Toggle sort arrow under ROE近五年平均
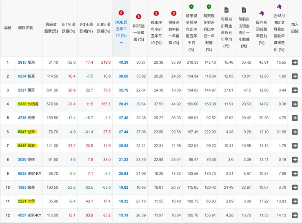Screen dimensions: 302x223 pos(121,43)
